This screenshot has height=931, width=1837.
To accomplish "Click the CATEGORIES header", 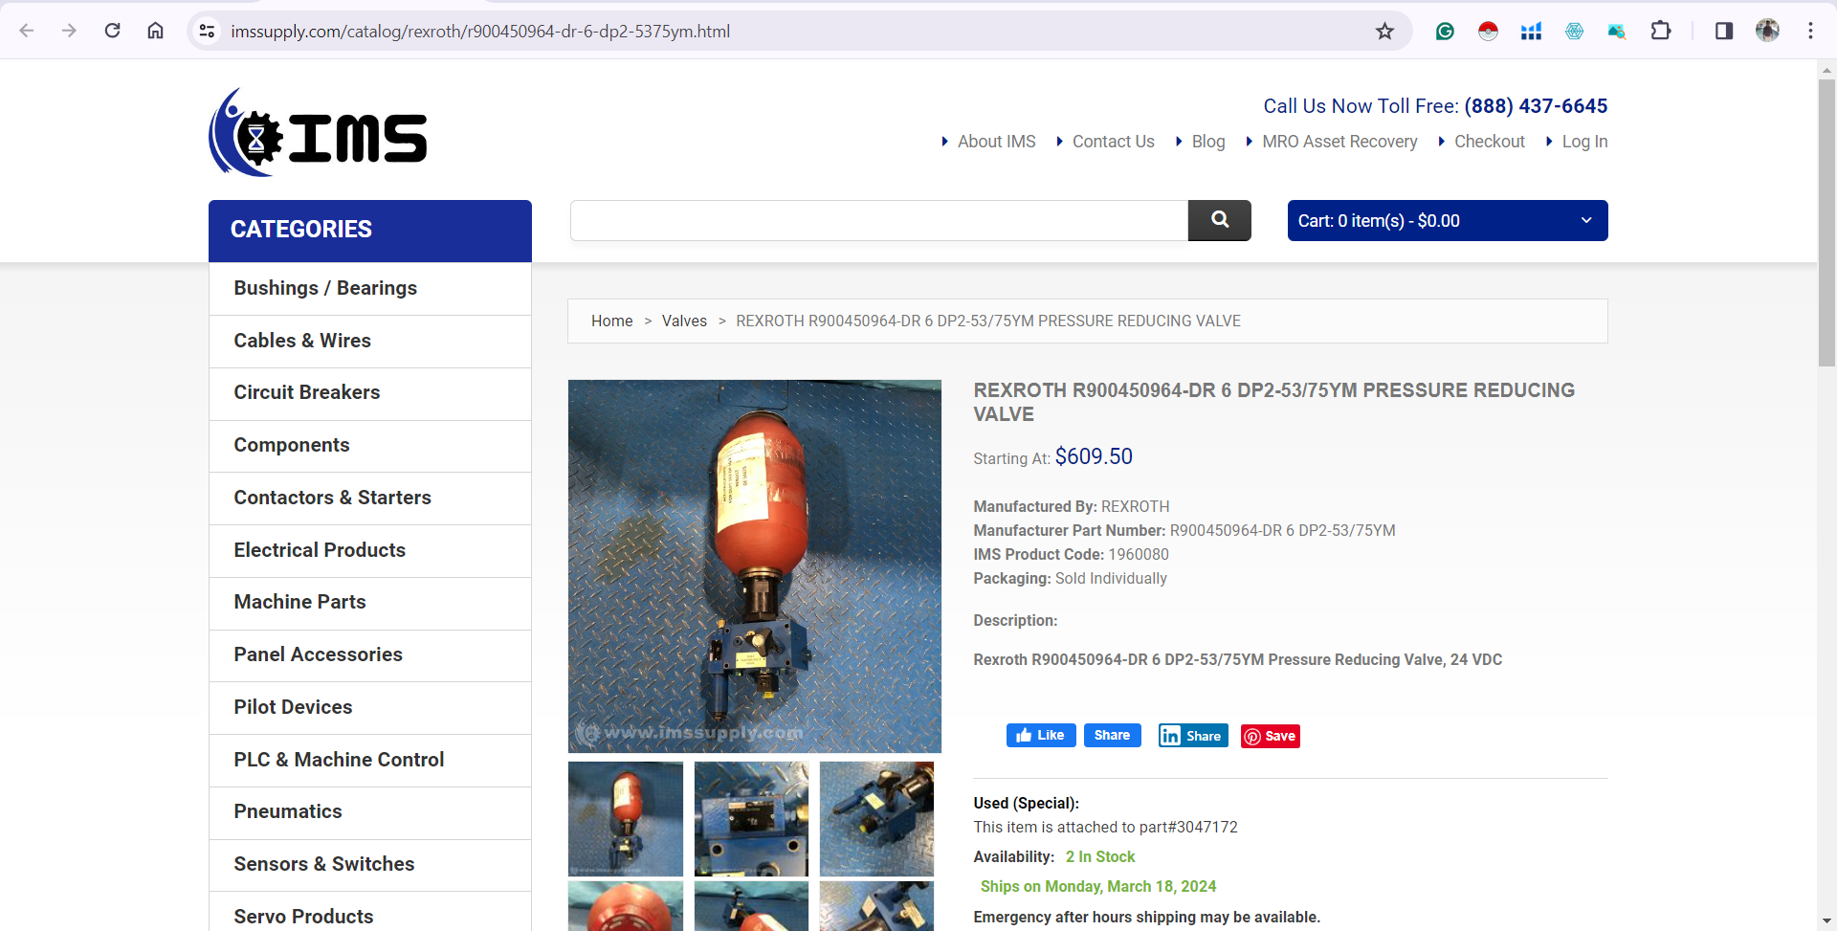I will 370,231.
